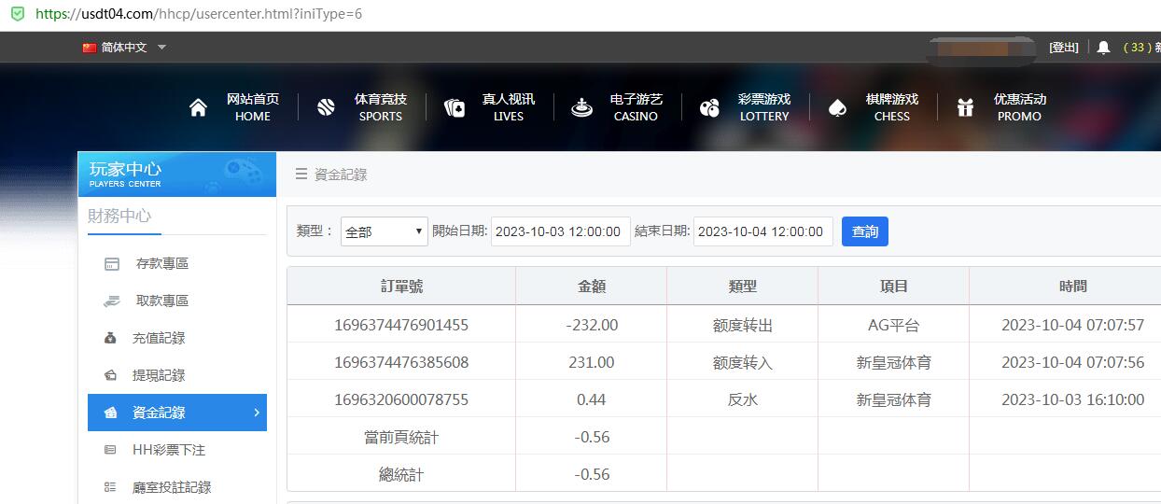Open 彩票游戏 LOTTERY menu
The height and width of the screenshot is (504, 1161).
click(x=764, y=107)
